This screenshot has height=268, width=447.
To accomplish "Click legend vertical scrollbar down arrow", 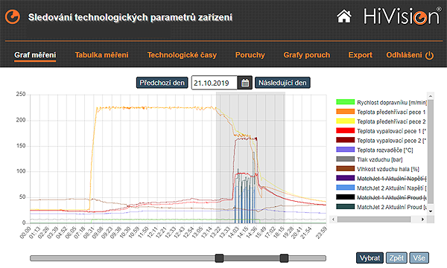I will point(431,211).
